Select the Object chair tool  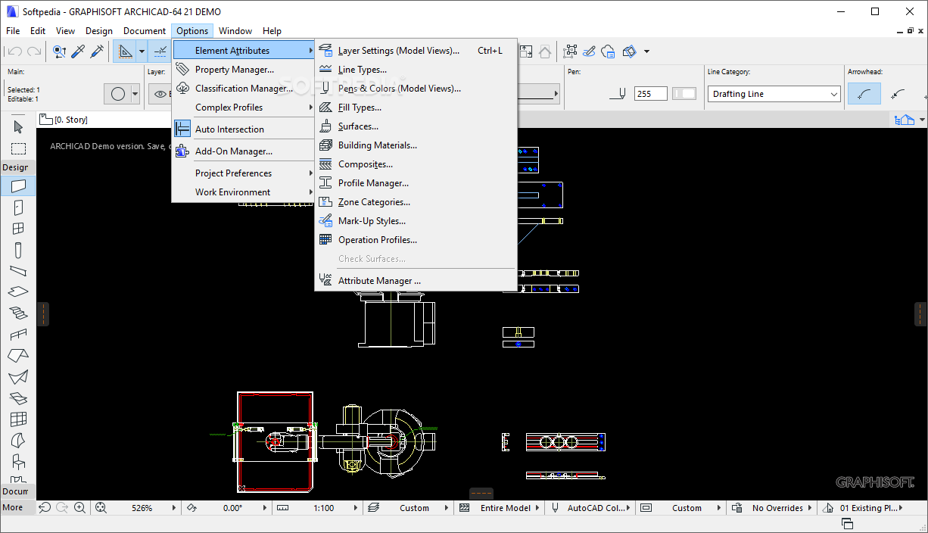pos(18,461)
